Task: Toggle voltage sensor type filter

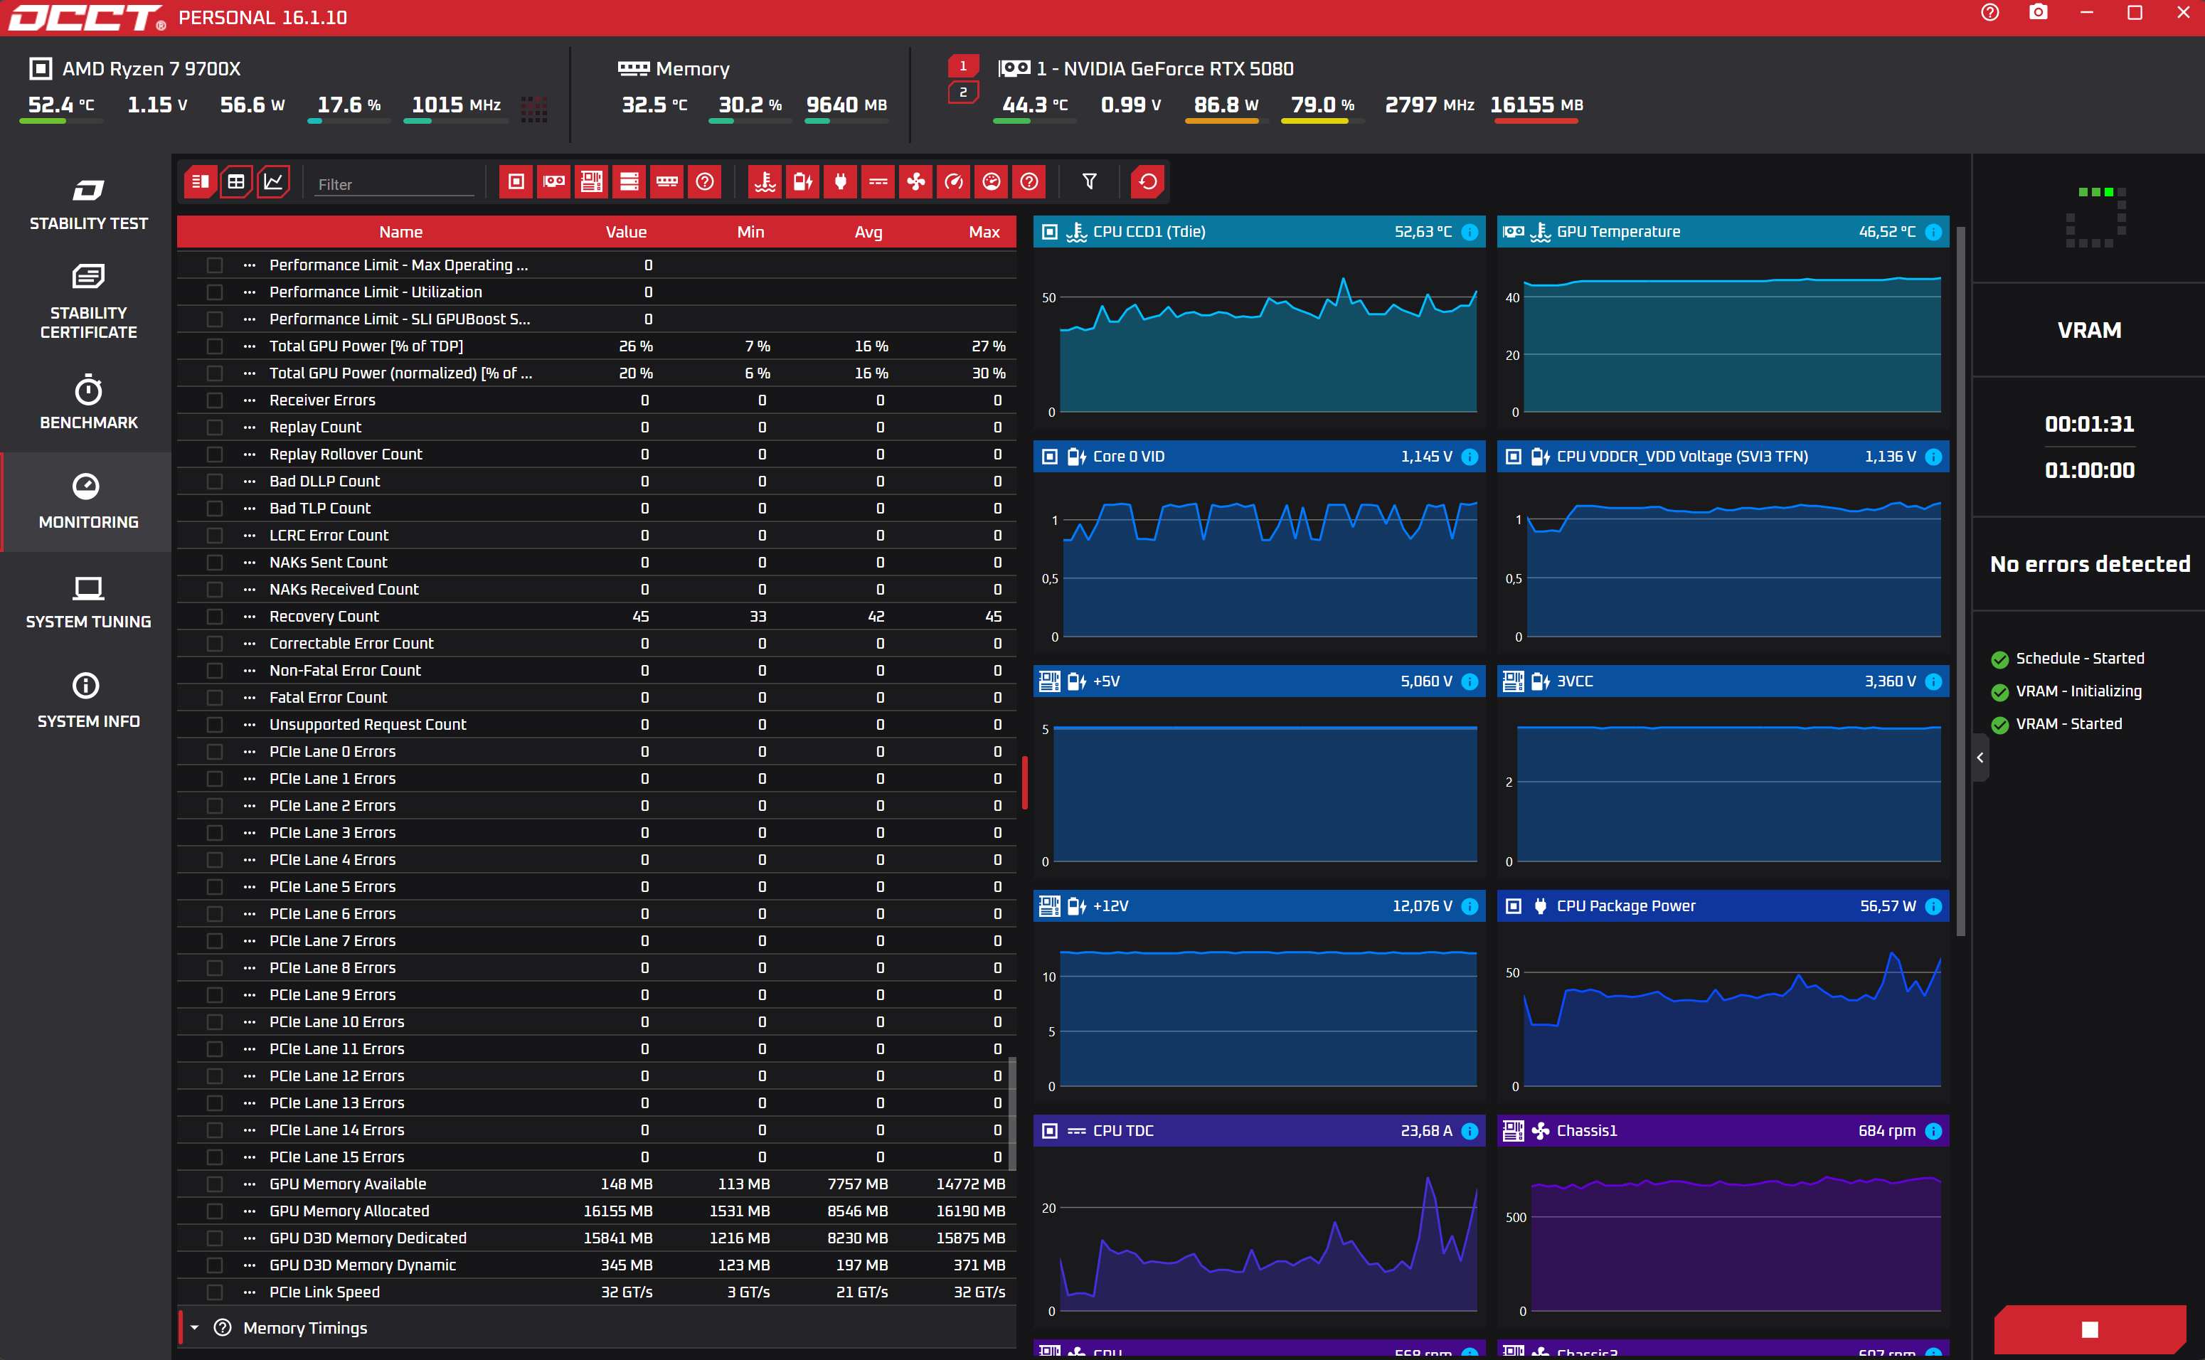Action: click(803, 181)
